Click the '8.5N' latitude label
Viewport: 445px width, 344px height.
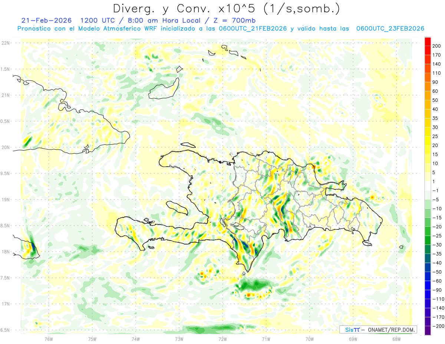pos(5,226)
